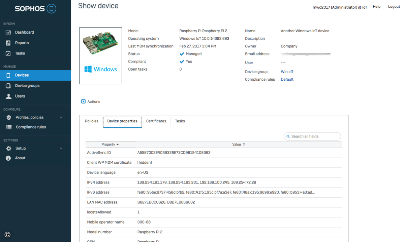Click the model text Raspberry Pi Raspberry Pi 2
Image resolution: width=404 pixels, height=242 pixels.
203,31
